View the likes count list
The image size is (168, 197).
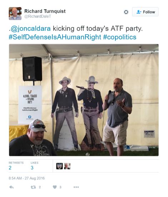tap(34, 166)
